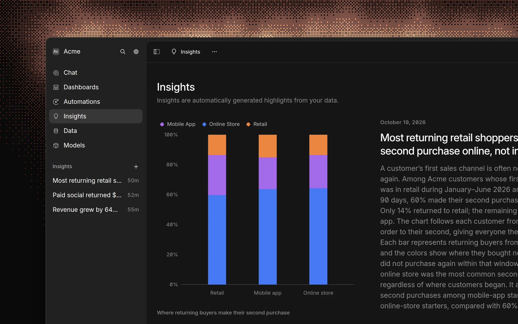The width and height of the screenshot is (518, 324).
Task: Open the Acme workspace name
Action: coord(72,51)
